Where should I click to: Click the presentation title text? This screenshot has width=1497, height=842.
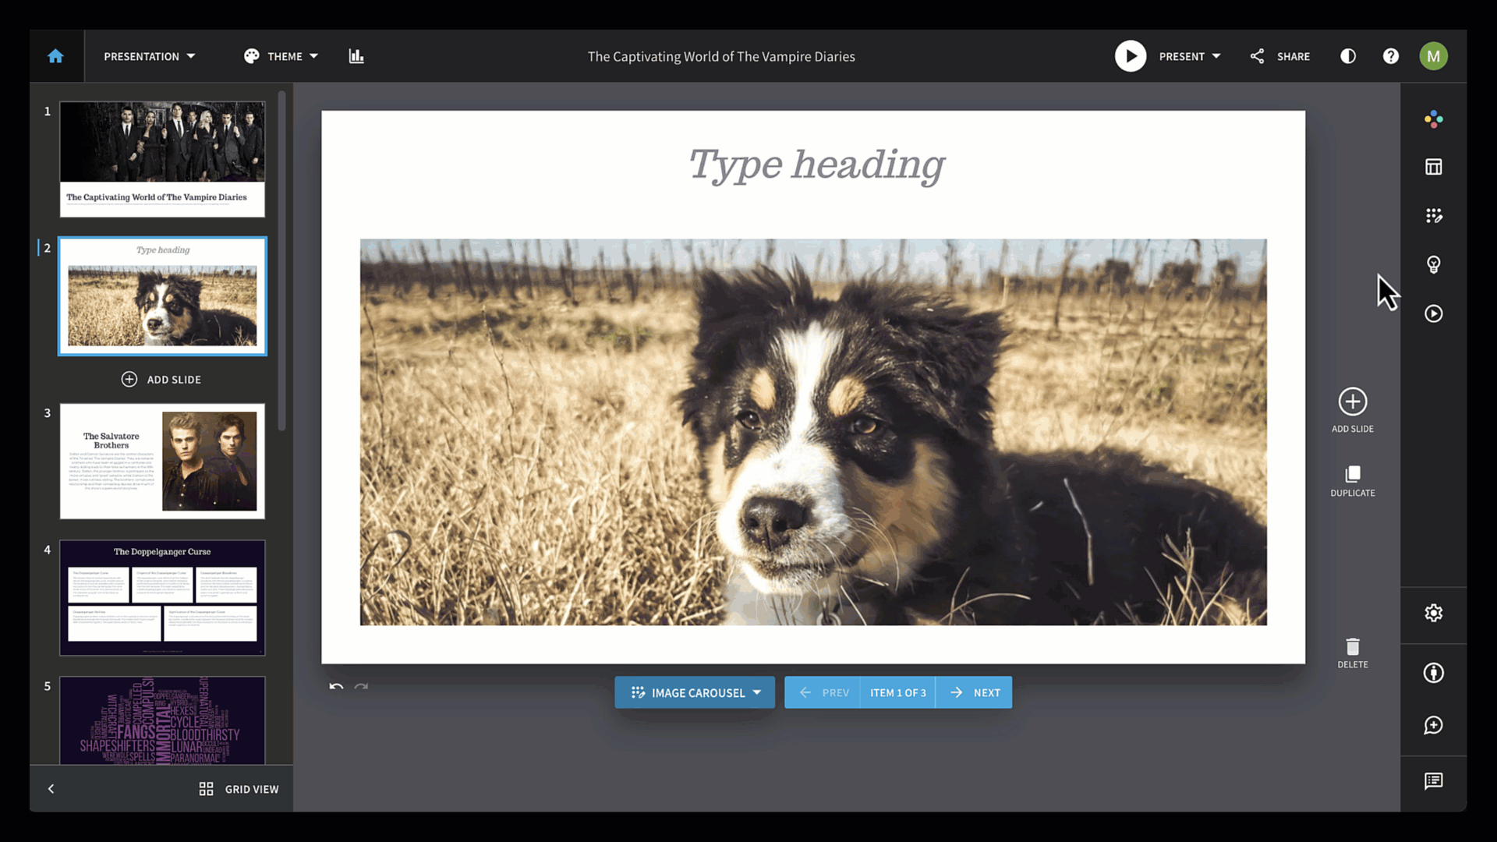coord(721,56)
